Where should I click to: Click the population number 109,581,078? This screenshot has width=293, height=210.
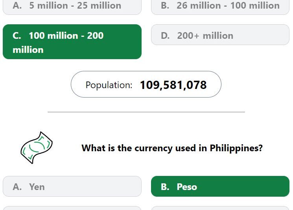coord(173,85)
